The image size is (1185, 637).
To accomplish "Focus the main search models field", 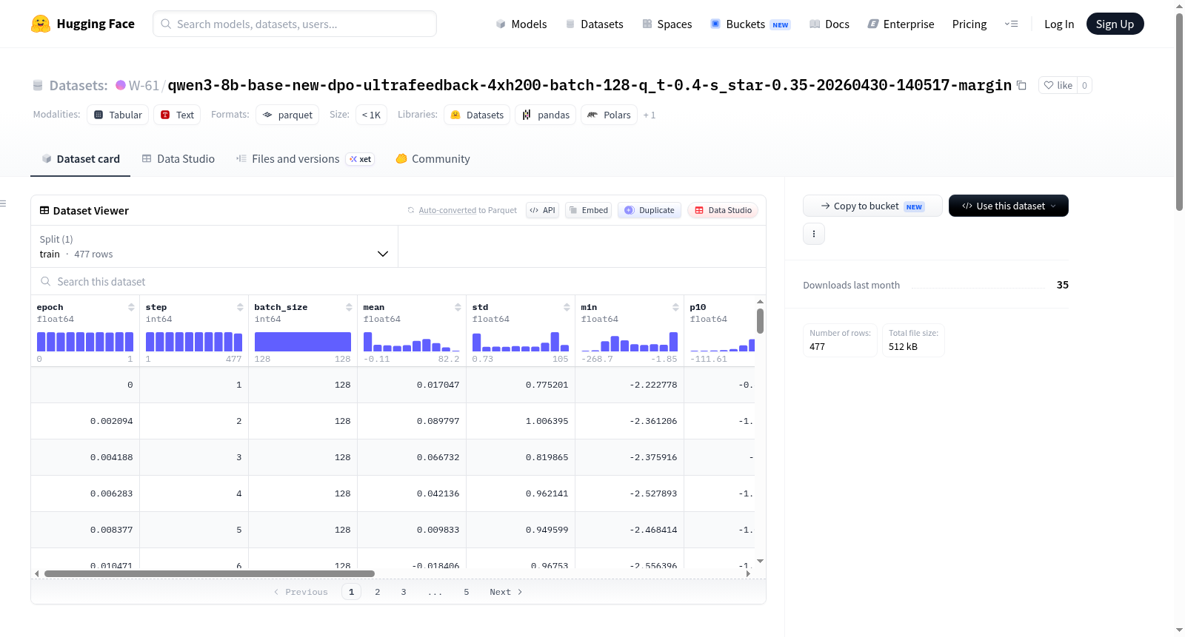I will pos(295,24).
